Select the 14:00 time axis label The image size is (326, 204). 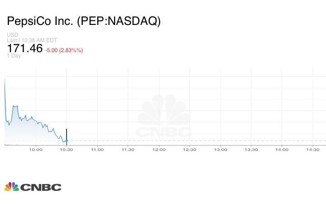(x=282, y=149)
